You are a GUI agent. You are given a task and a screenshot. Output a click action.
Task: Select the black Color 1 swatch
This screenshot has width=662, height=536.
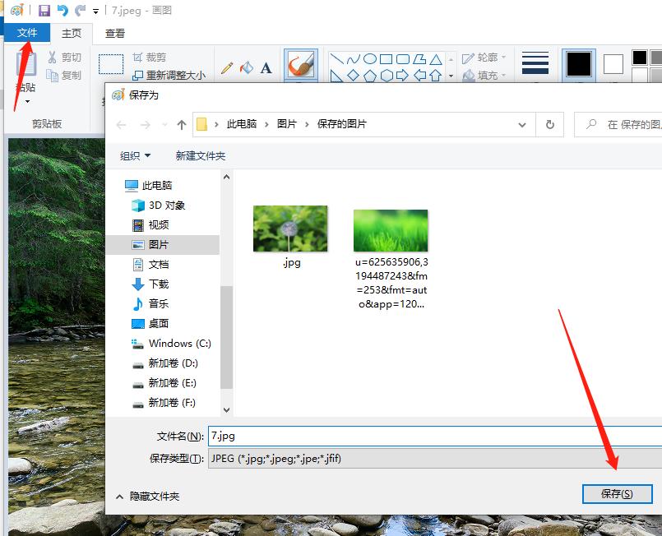tap(578, 63)
